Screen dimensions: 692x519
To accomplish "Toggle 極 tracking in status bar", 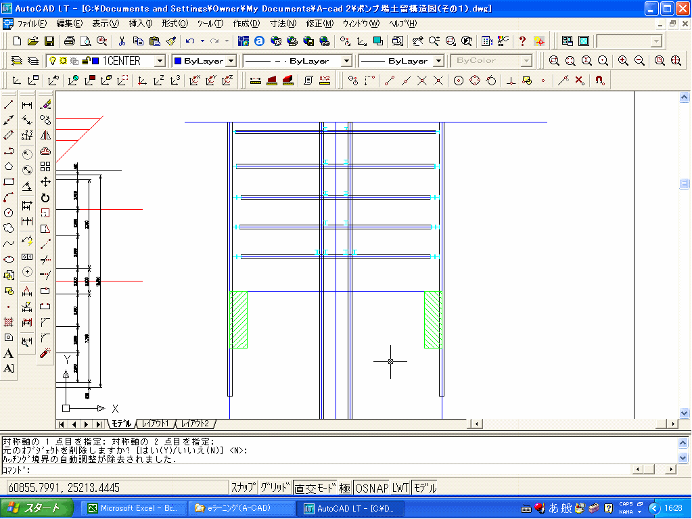I will tap(345, 488).
